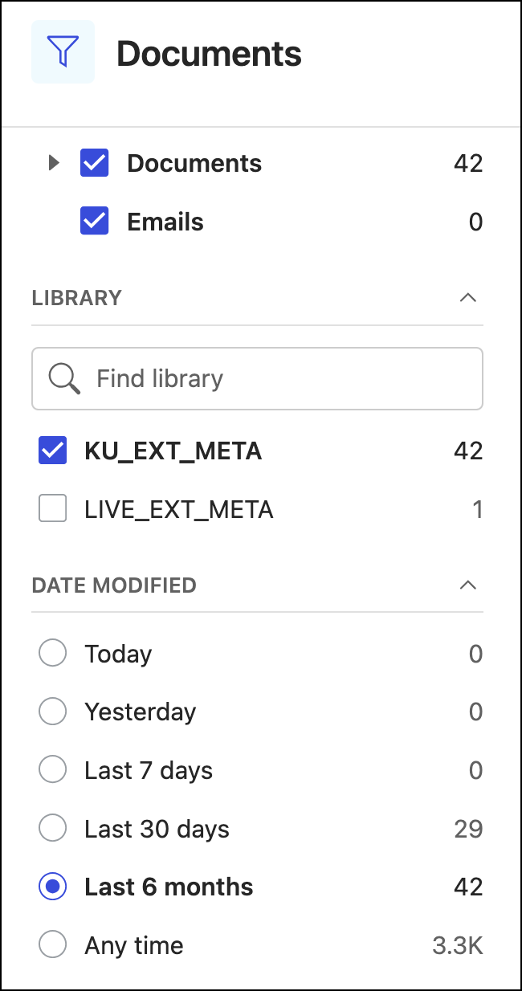Click the Emails filter label
This screenshot has width=522, height=991.
click(165, 222)
